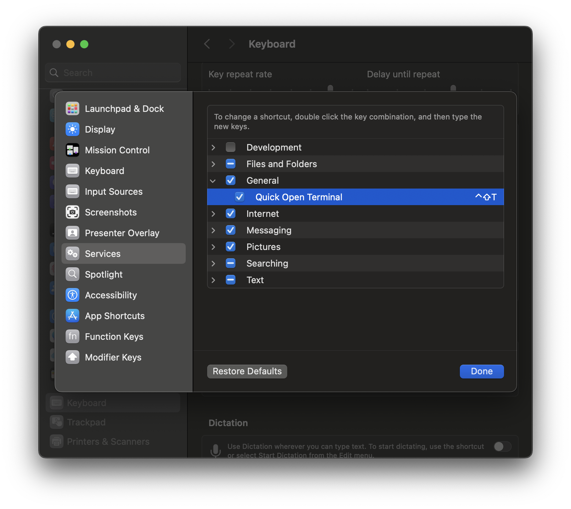
Task: Collapse the General group
Action: coord(213,181)
